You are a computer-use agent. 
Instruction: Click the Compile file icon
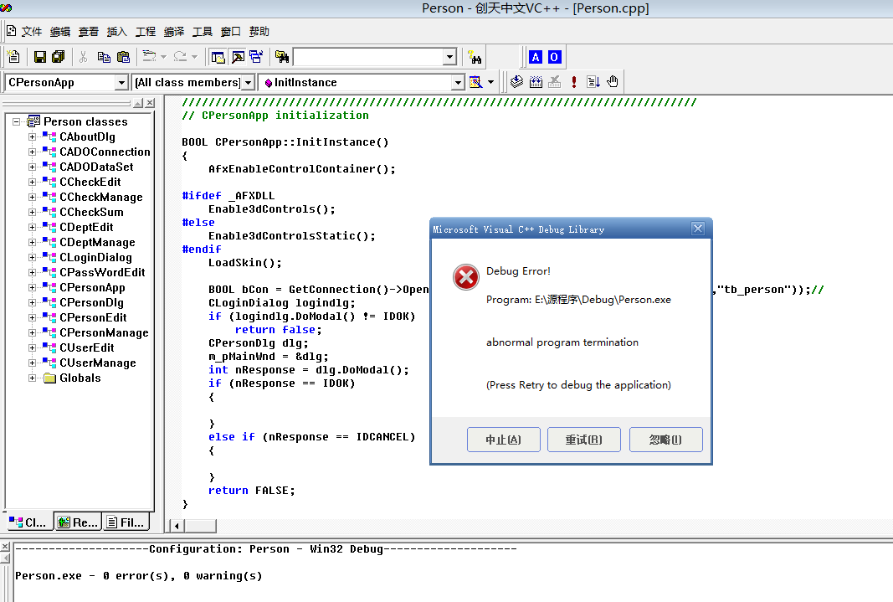[516, 82]
